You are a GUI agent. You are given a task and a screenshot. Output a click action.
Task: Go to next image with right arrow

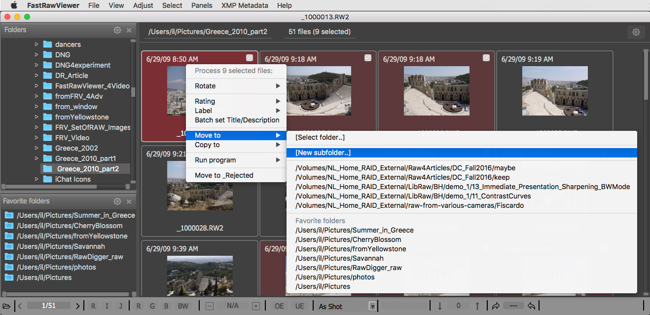(x=77, y=306)
